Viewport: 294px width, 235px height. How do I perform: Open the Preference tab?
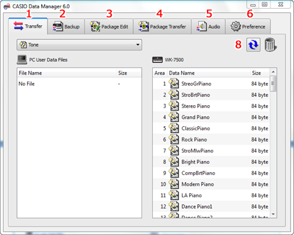coord(248,26)
